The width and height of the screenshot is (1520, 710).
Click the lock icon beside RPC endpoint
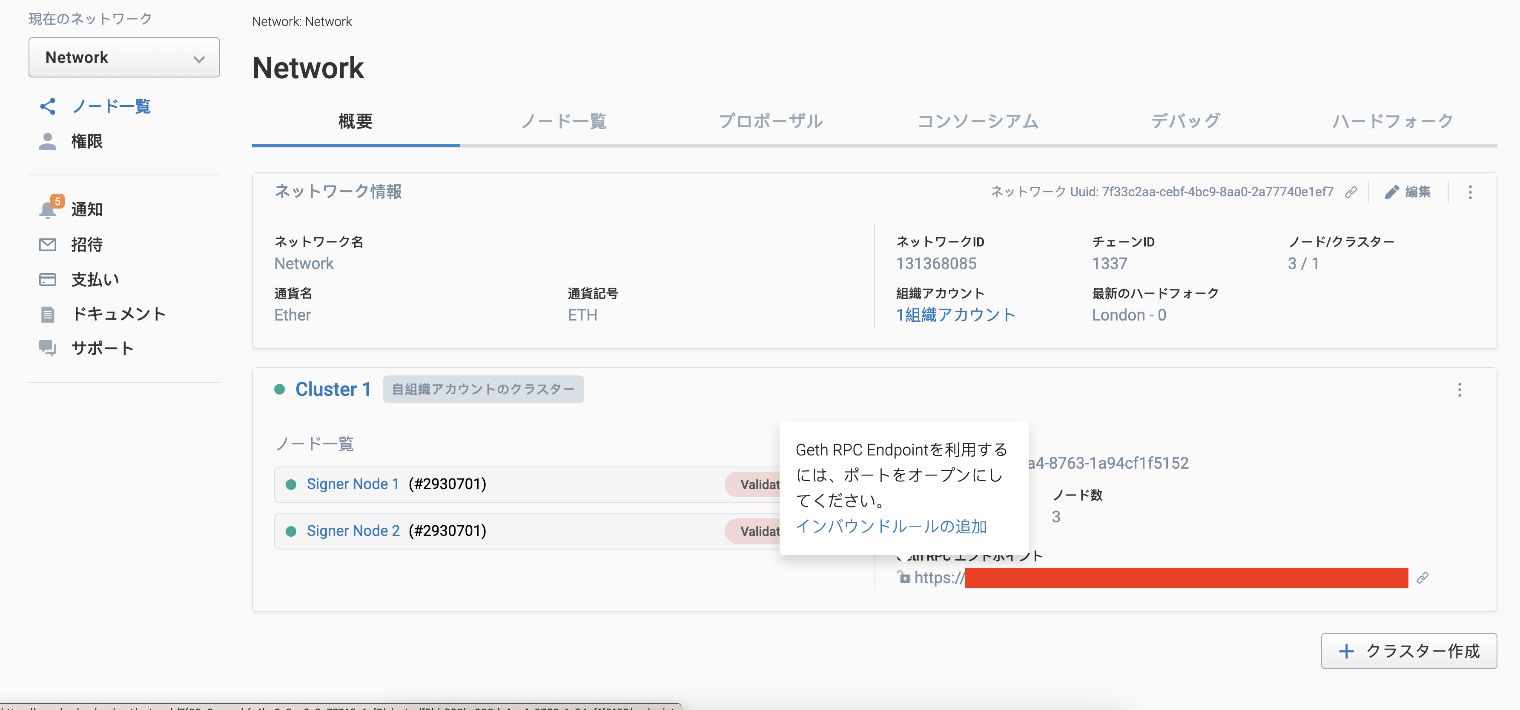[903, 577]
